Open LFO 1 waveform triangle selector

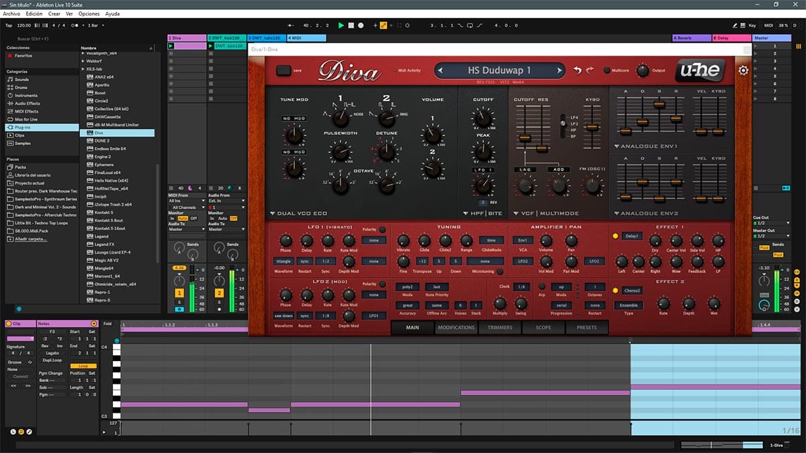click(283, 261)
